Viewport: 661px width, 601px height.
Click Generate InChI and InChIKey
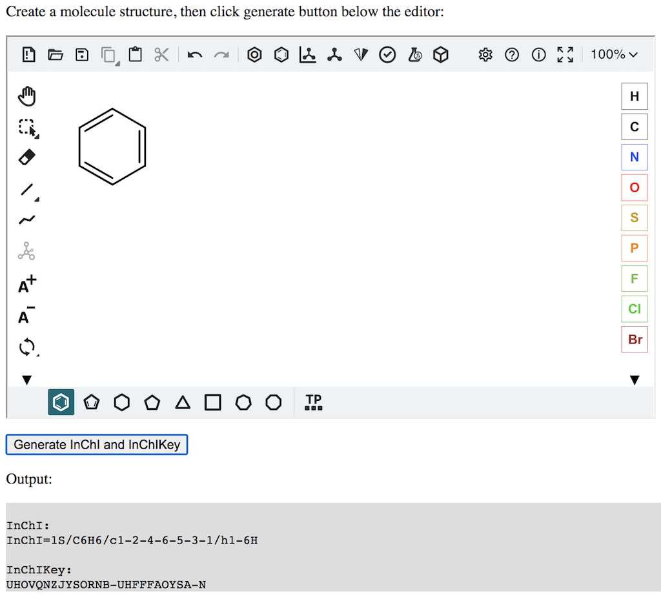click(x=96, y=444)
